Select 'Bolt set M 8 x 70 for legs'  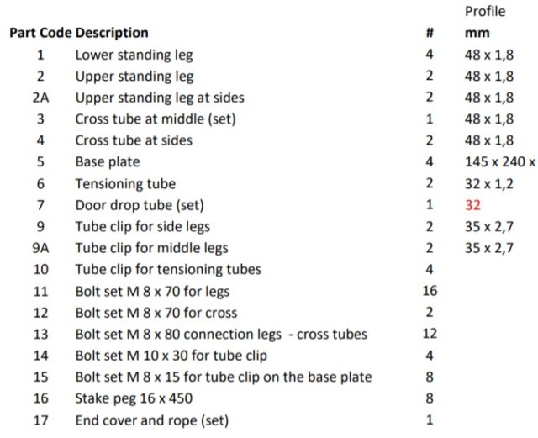(152, 292)
